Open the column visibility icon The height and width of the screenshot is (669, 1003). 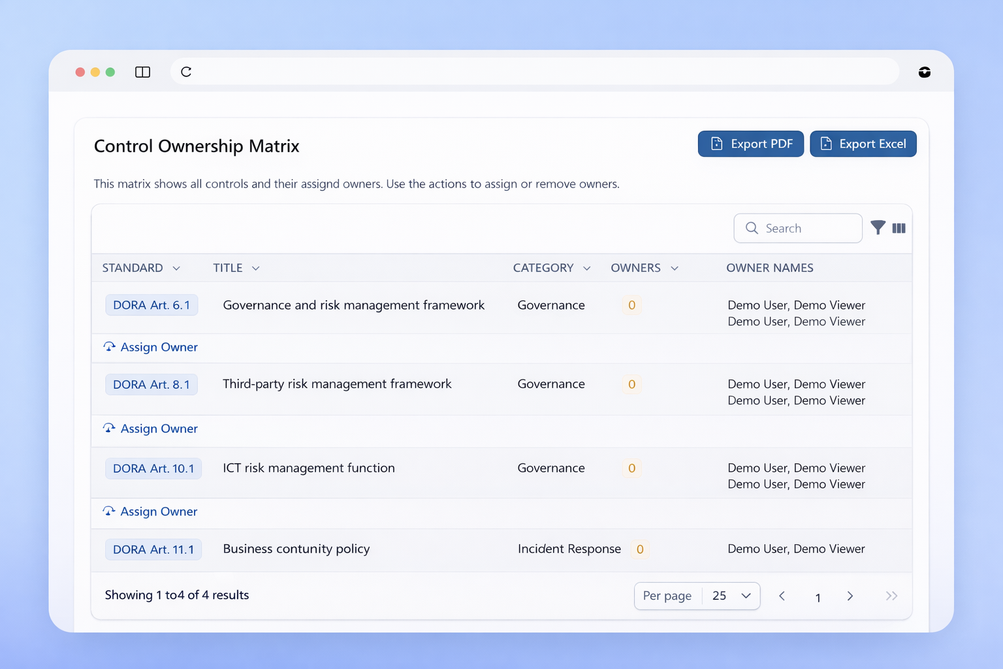click(899, 228)
